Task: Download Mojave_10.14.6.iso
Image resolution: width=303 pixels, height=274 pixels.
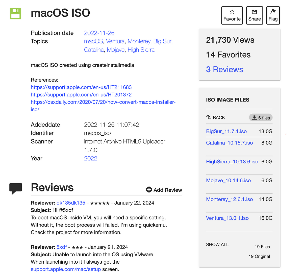Action: click(228, 180)
